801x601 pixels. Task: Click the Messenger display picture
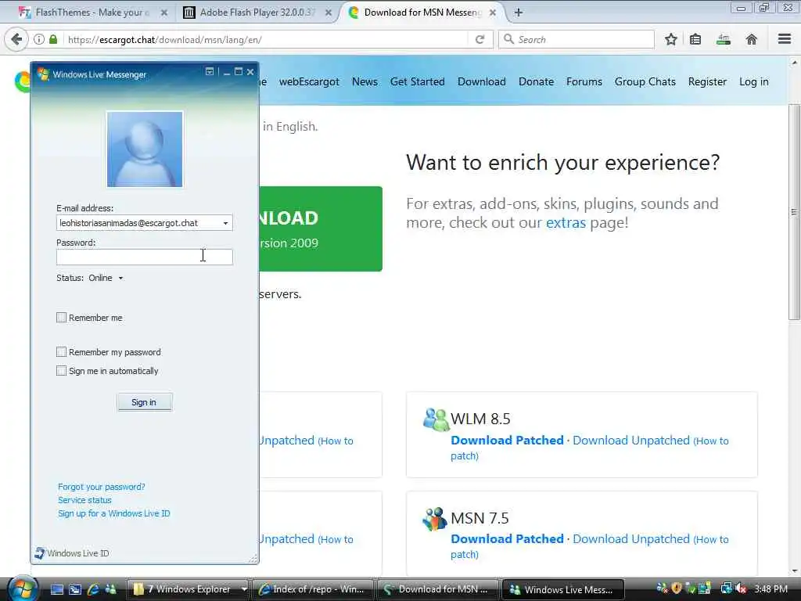point(145,149)
